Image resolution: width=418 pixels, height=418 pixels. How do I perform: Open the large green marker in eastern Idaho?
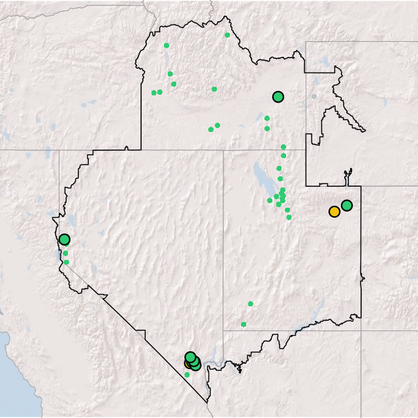coord(278,97)
